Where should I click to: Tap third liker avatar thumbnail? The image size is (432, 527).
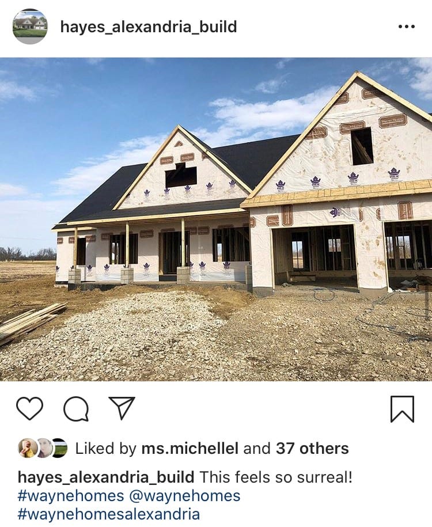[59, 448]
